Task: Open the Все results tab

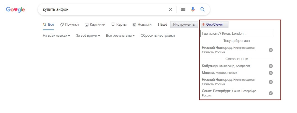Action: click(49, 25)
